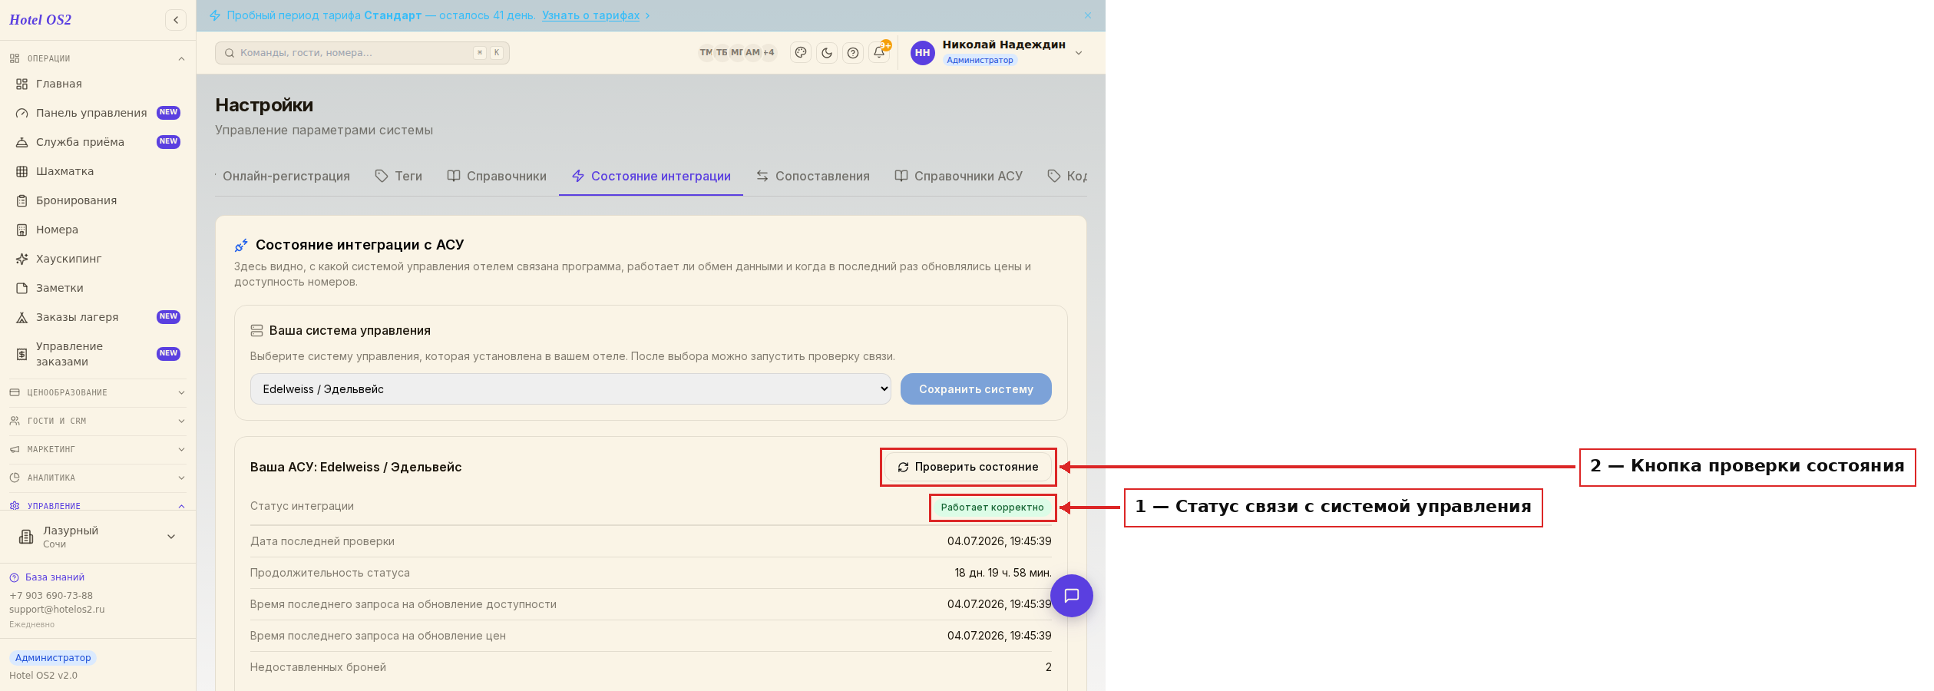Open the Узнать о тарифах link

[590, 15]
